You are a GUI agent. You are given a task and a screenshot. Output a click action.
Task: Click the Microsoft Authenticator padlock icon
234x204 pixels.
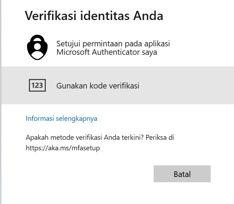[x=37, y=47]
